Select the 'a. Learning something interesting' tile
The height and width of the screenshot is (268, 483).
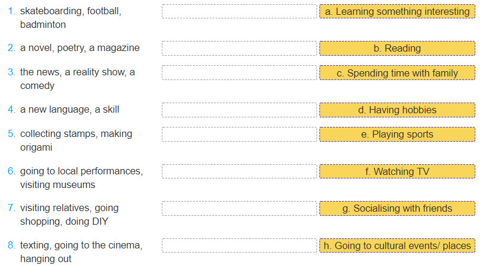pos(397,11)
